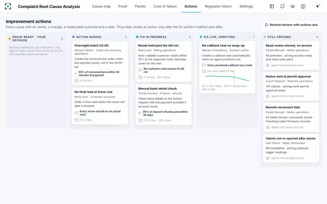Image resolution: width=327 pixels, height=204 pixels.
Task: Click the Nothing waiting for your decision text
Action: pyautogui.click(x=36, y=51)
